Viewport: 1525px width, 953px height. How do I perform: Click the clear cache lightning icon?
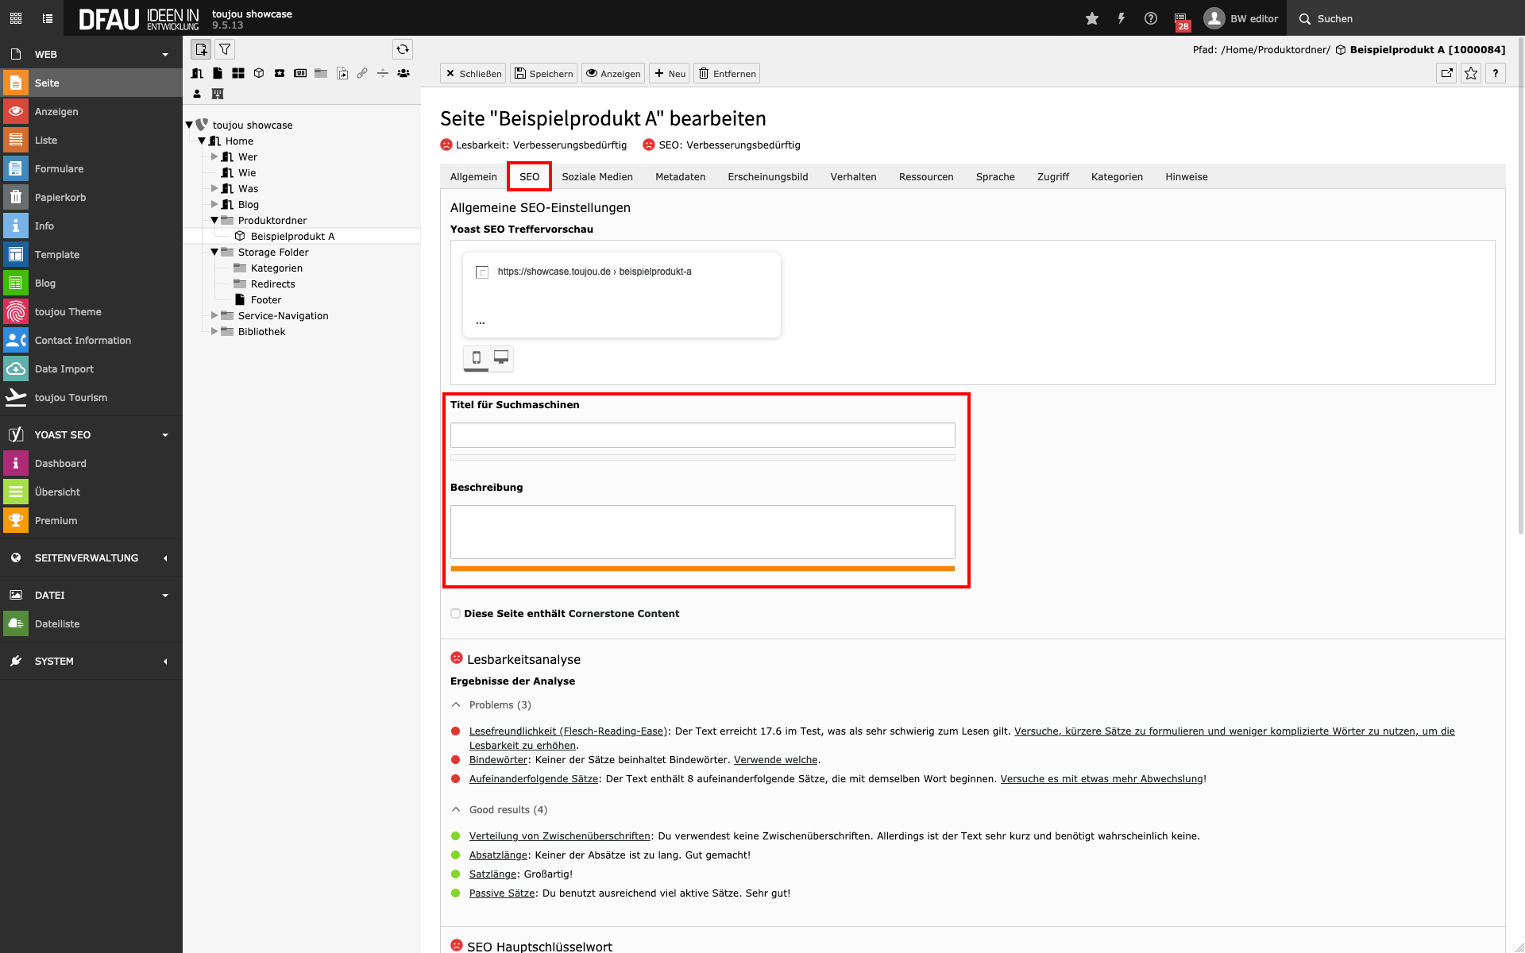click(x=1122, y=18)
